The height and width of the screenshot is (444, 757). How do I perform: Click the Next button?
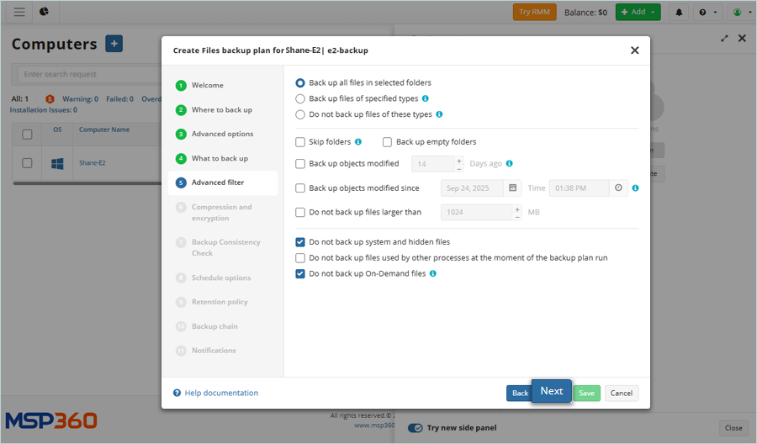(x=552, y=391)
